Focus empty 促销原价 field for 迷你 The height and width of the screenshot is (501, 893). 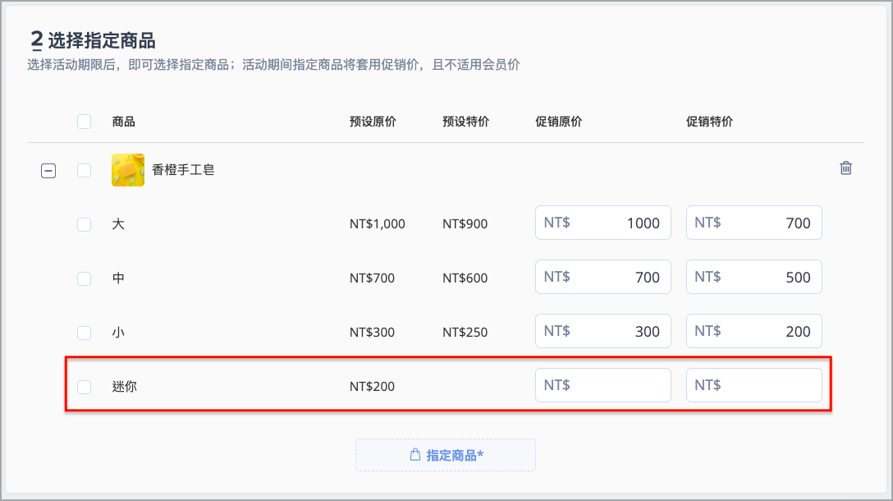602,385
